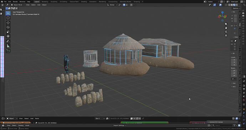This screenshot has width=246, height=130.
Task: Open the shading options dropdown arrow
Action: [x=239, y=5]
